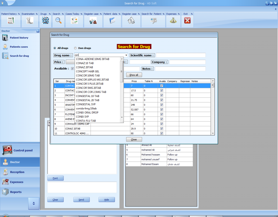Collapse the Doctor sidebar panel arrow
Screen dimensions: 278x217
(x=38, y=31)
